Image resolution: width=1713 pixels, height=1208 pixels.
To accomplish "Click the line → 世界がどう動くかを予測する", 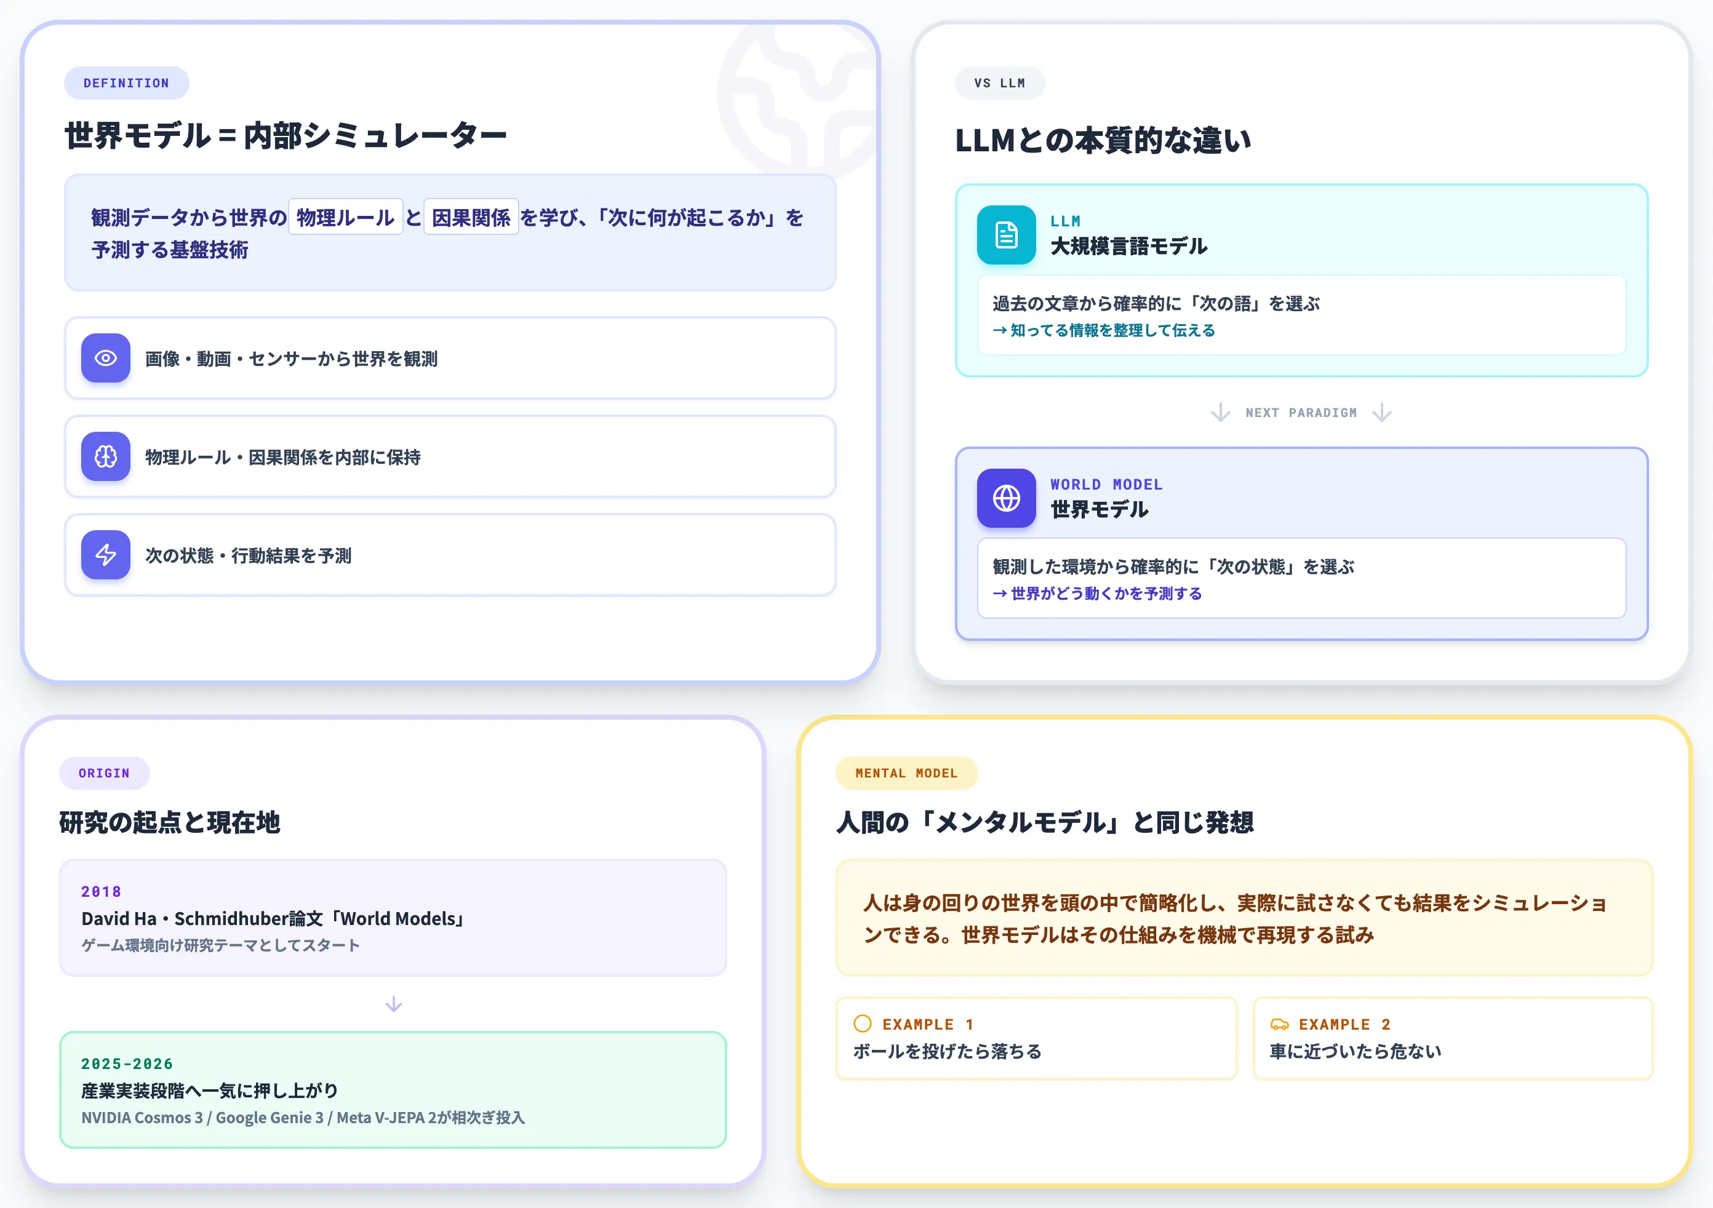I will pos(1096,594).
